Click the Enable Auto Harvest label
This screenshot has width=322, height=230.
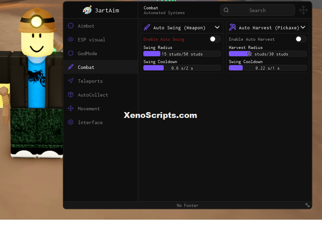[x=252, y=39]
